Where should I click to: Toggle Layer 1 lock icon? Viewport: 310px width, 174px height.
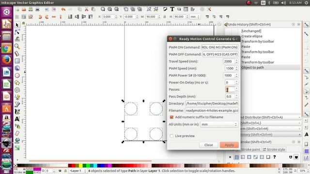point(65,171)
